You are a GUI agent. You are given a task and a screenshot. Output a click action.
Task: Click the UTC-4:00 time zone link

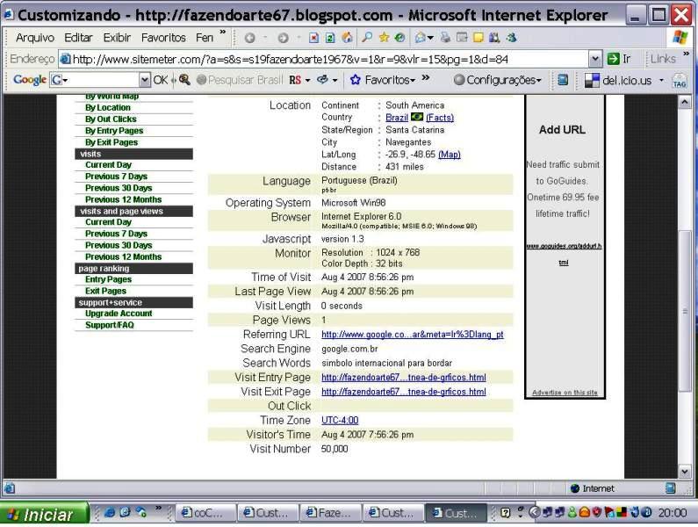pos(340,420)
